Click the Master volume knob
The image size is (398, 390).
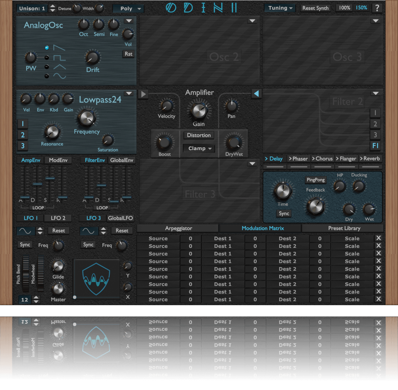[58, 288]
